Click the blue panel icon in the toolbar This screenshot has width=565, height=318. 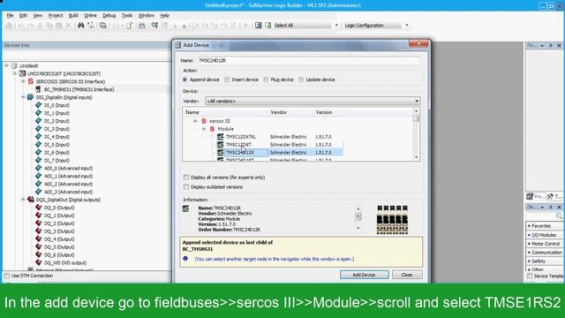point(258,26)
